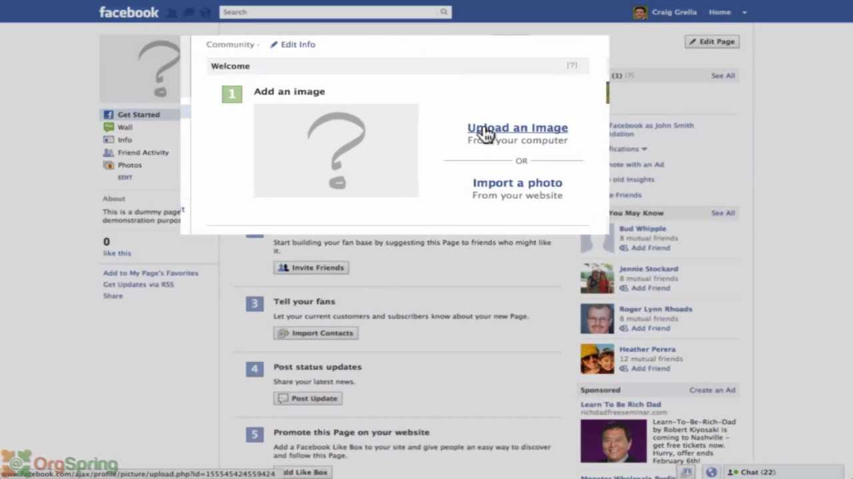Add Friend for Heather Perera

coord(645,368)
